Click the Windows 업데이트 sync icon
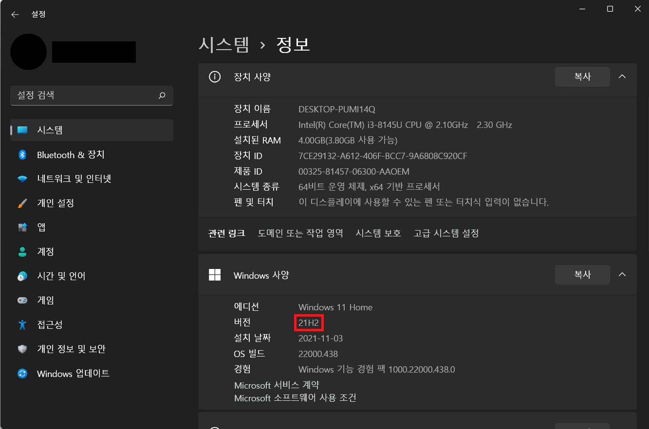This screenshot has height=429, width=649. tap(22, 374)
